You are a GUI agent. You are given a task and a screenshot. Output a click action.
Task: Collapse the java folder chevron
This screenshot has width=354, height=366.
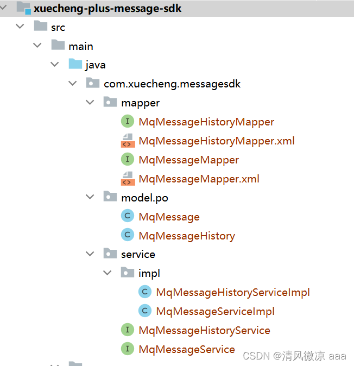point(55,64)
